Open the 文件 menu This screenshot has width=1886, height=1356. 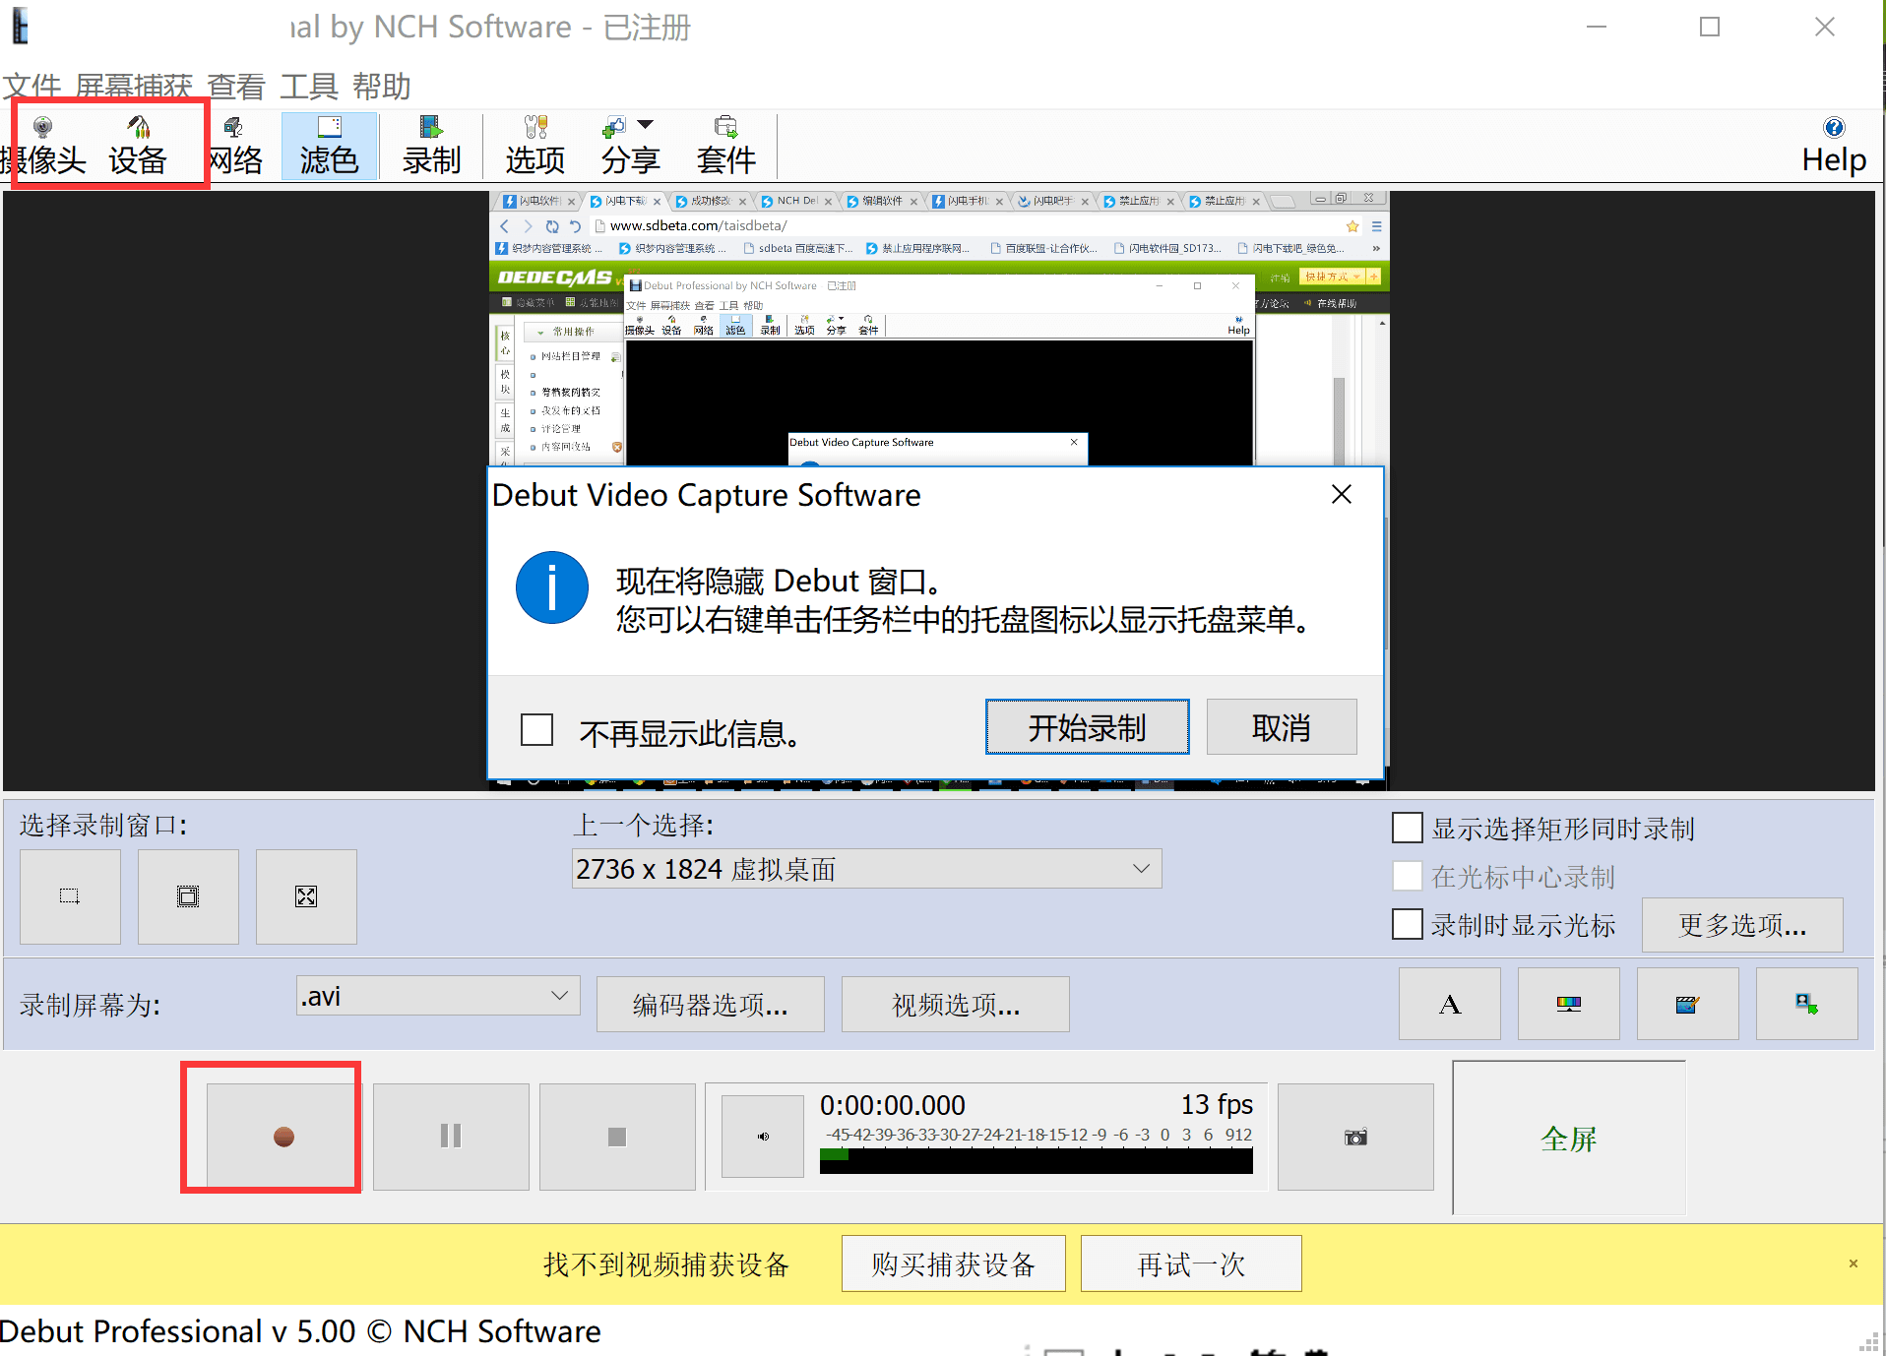(32, 86)
